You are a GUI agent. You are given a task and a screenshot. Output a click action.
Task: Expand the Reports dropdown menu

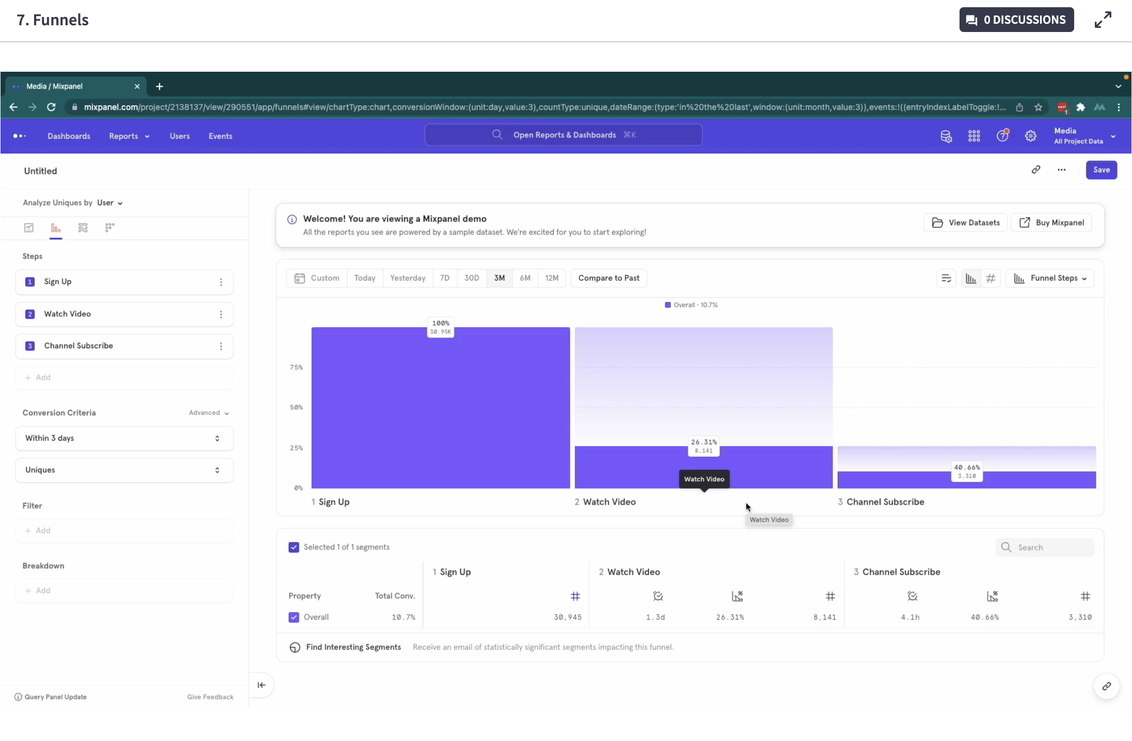click(x=129, y=136)
